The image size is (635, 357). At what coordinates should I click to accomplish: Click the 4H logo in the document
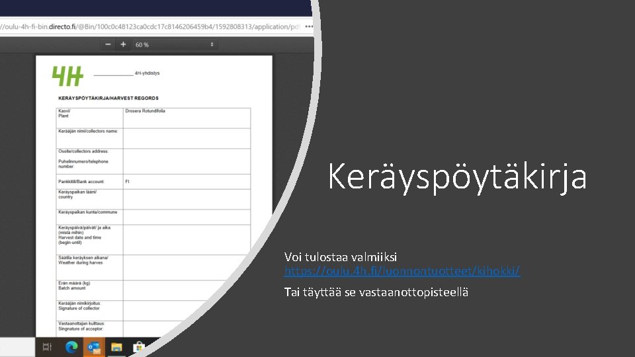(67, 75)
